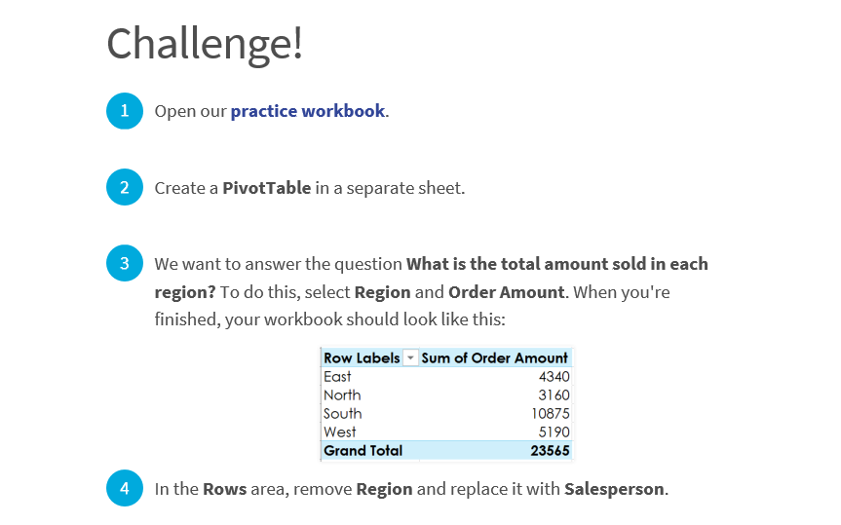Click the step 4 circle icon
The width and height of the screenshot is (841, 525).
pos(125,489)
